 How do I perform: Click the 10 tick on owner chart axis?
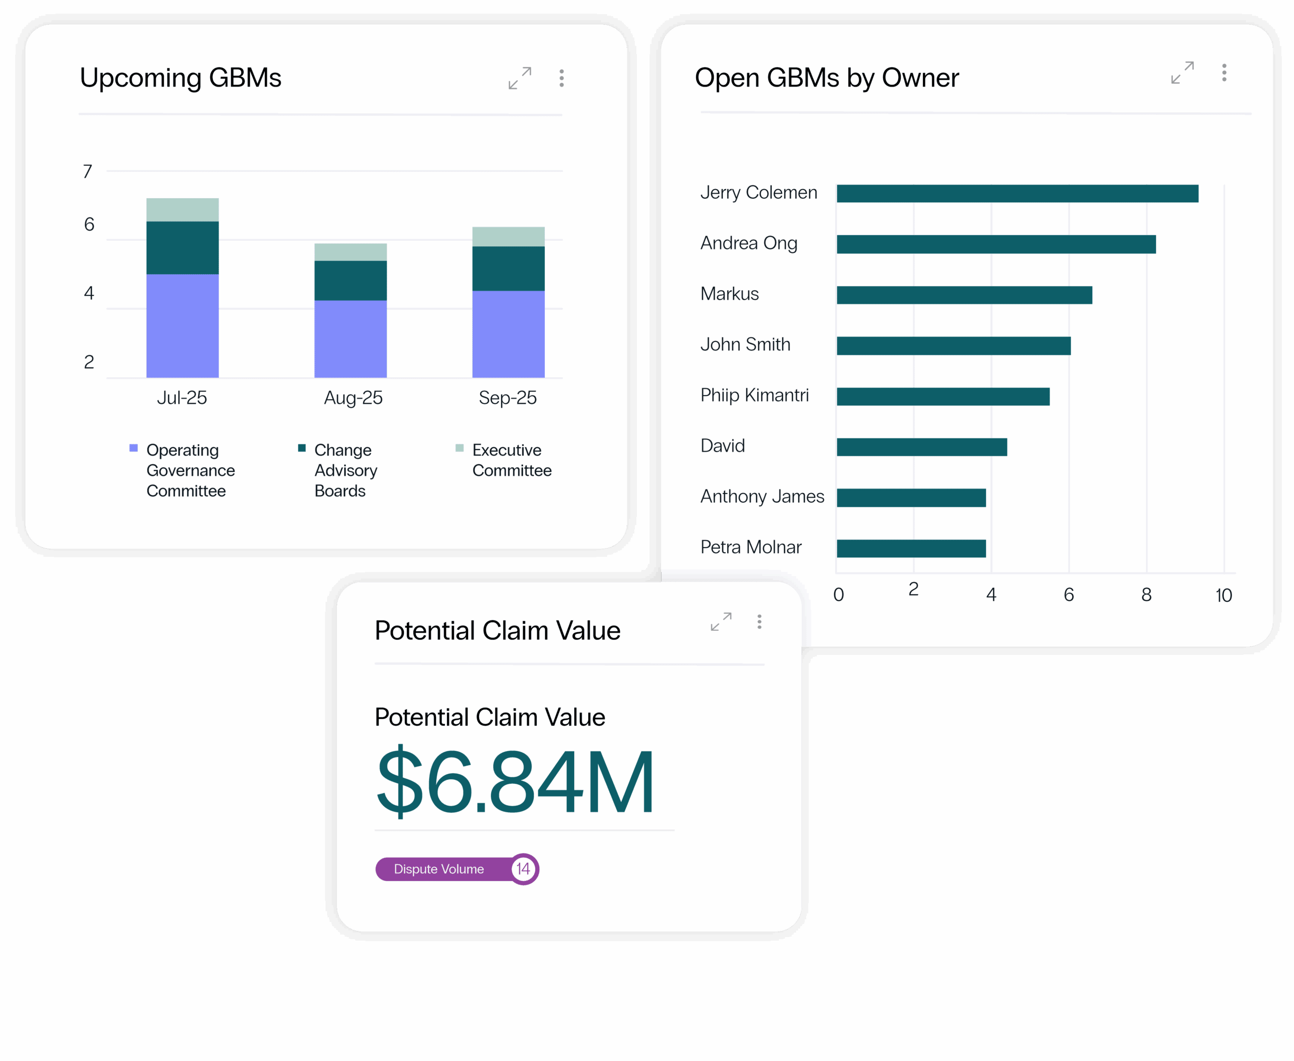(x=1224, y=595)
